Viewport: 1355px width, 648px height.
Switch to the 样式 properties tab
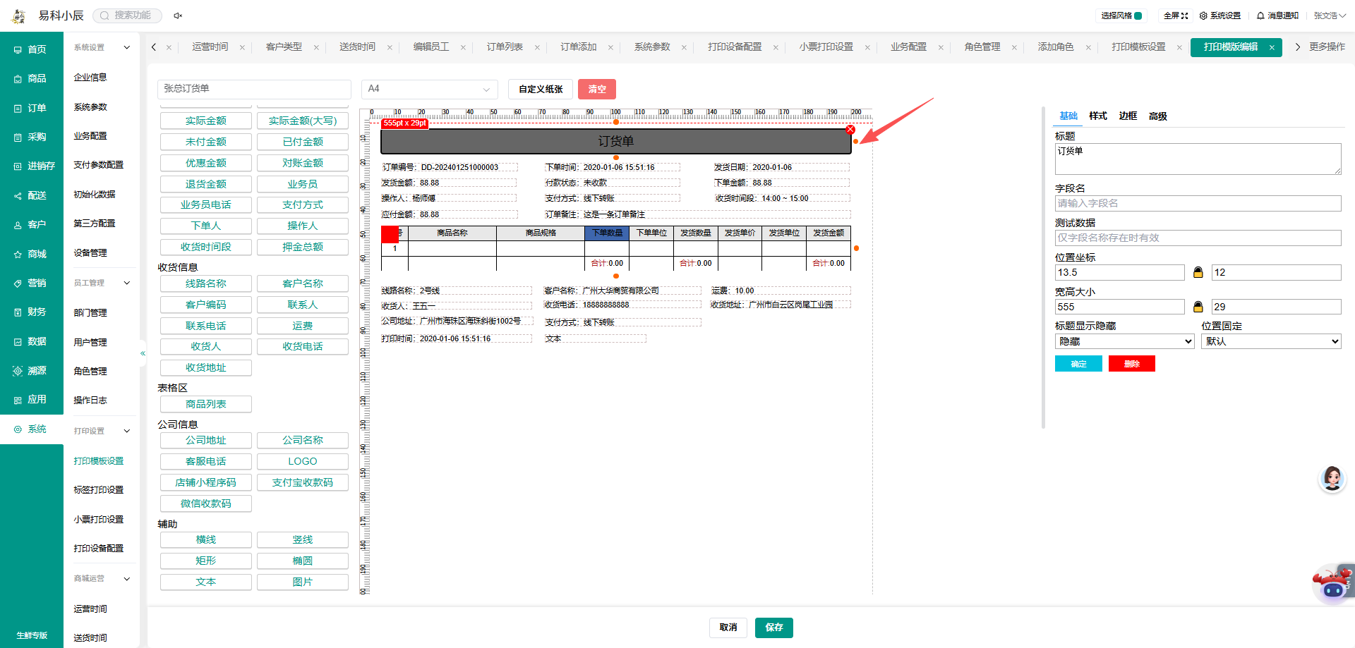1098,116
